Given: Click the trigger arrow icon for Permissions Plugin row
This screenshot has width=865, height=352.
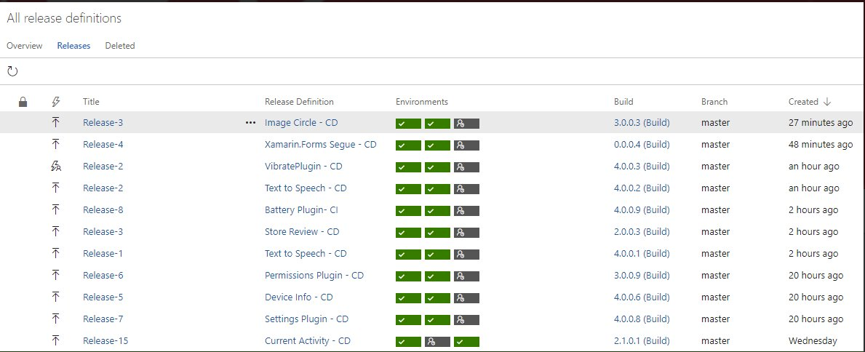Looking at the screenshot, I should 55,276.
